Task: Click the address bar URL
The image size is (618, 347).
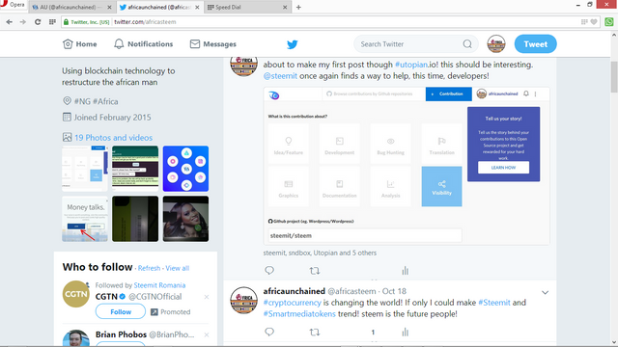Action: click(145, 22)
